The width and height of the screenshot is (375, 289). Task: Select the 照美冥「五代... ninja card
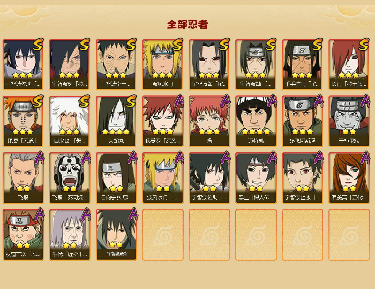(349, 178)
